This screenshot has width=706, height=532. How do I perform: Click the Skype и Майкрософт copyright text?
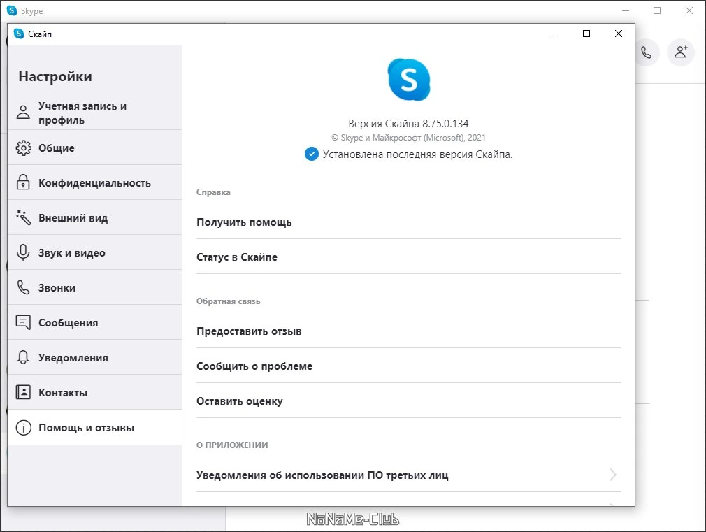pos(408,138)
